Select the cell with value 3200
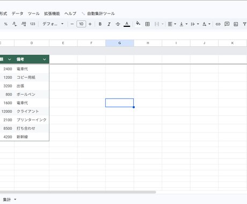Screen dimensions: 247x204 click(7, 86)
